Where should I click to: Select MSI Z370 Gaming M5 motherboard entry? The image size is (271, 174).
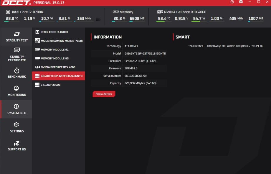click(x=58, y=41)
